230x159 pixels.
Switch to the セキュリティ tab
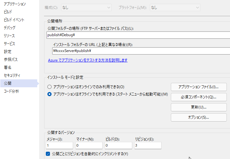12,75
